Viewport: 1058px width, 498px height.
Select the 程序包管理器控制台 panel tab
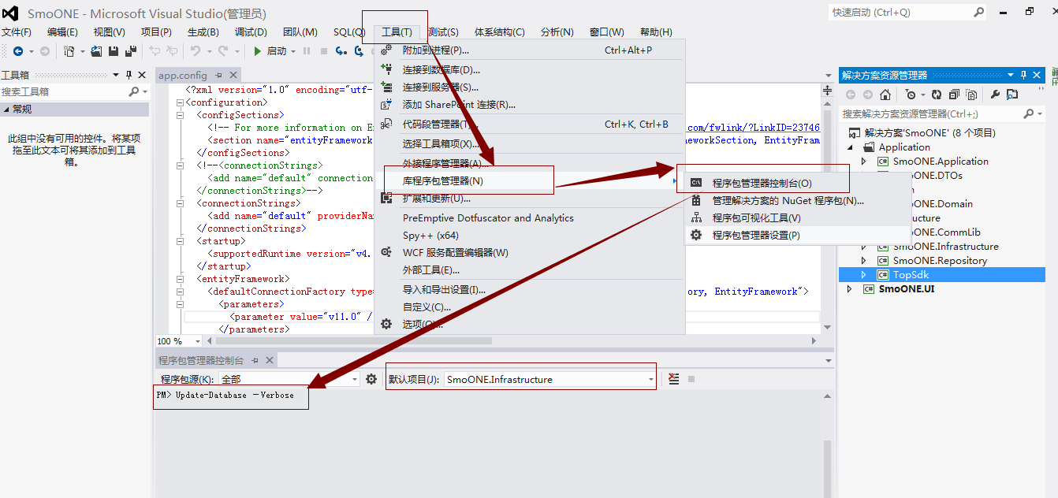click(x=201, y=360)
